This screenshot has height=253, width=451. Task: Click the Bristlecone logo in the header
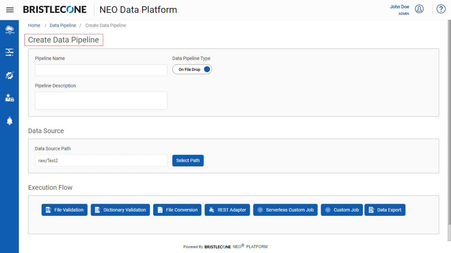click(x=55, y=10)
